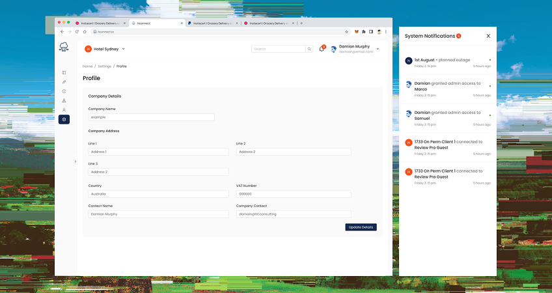The height and width of the screenshot is (293, 552).
Task: Bookmark the page with the star icon
Action: click(x=346, y=32)
